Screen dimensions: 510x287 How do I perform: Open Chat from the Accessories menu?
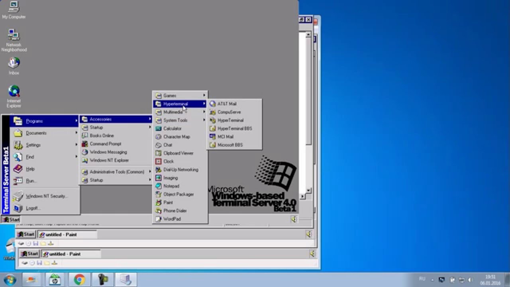pos(180,145)
